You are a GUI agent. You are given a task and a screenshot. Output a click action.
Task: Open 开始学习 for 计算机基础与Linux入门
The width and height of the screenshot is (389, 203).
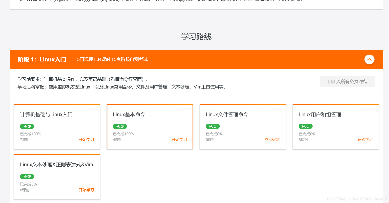pos(86,140)
